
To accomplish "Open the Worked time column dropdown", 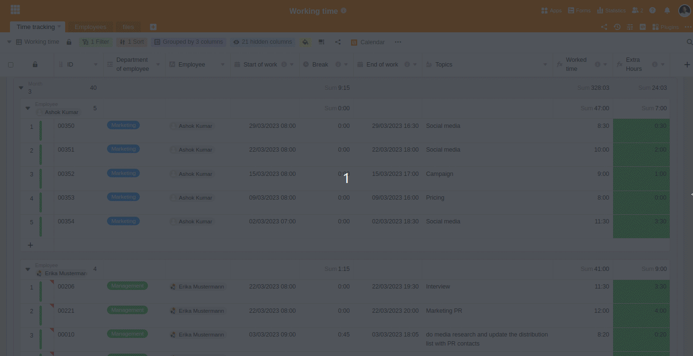I will 605,65.
